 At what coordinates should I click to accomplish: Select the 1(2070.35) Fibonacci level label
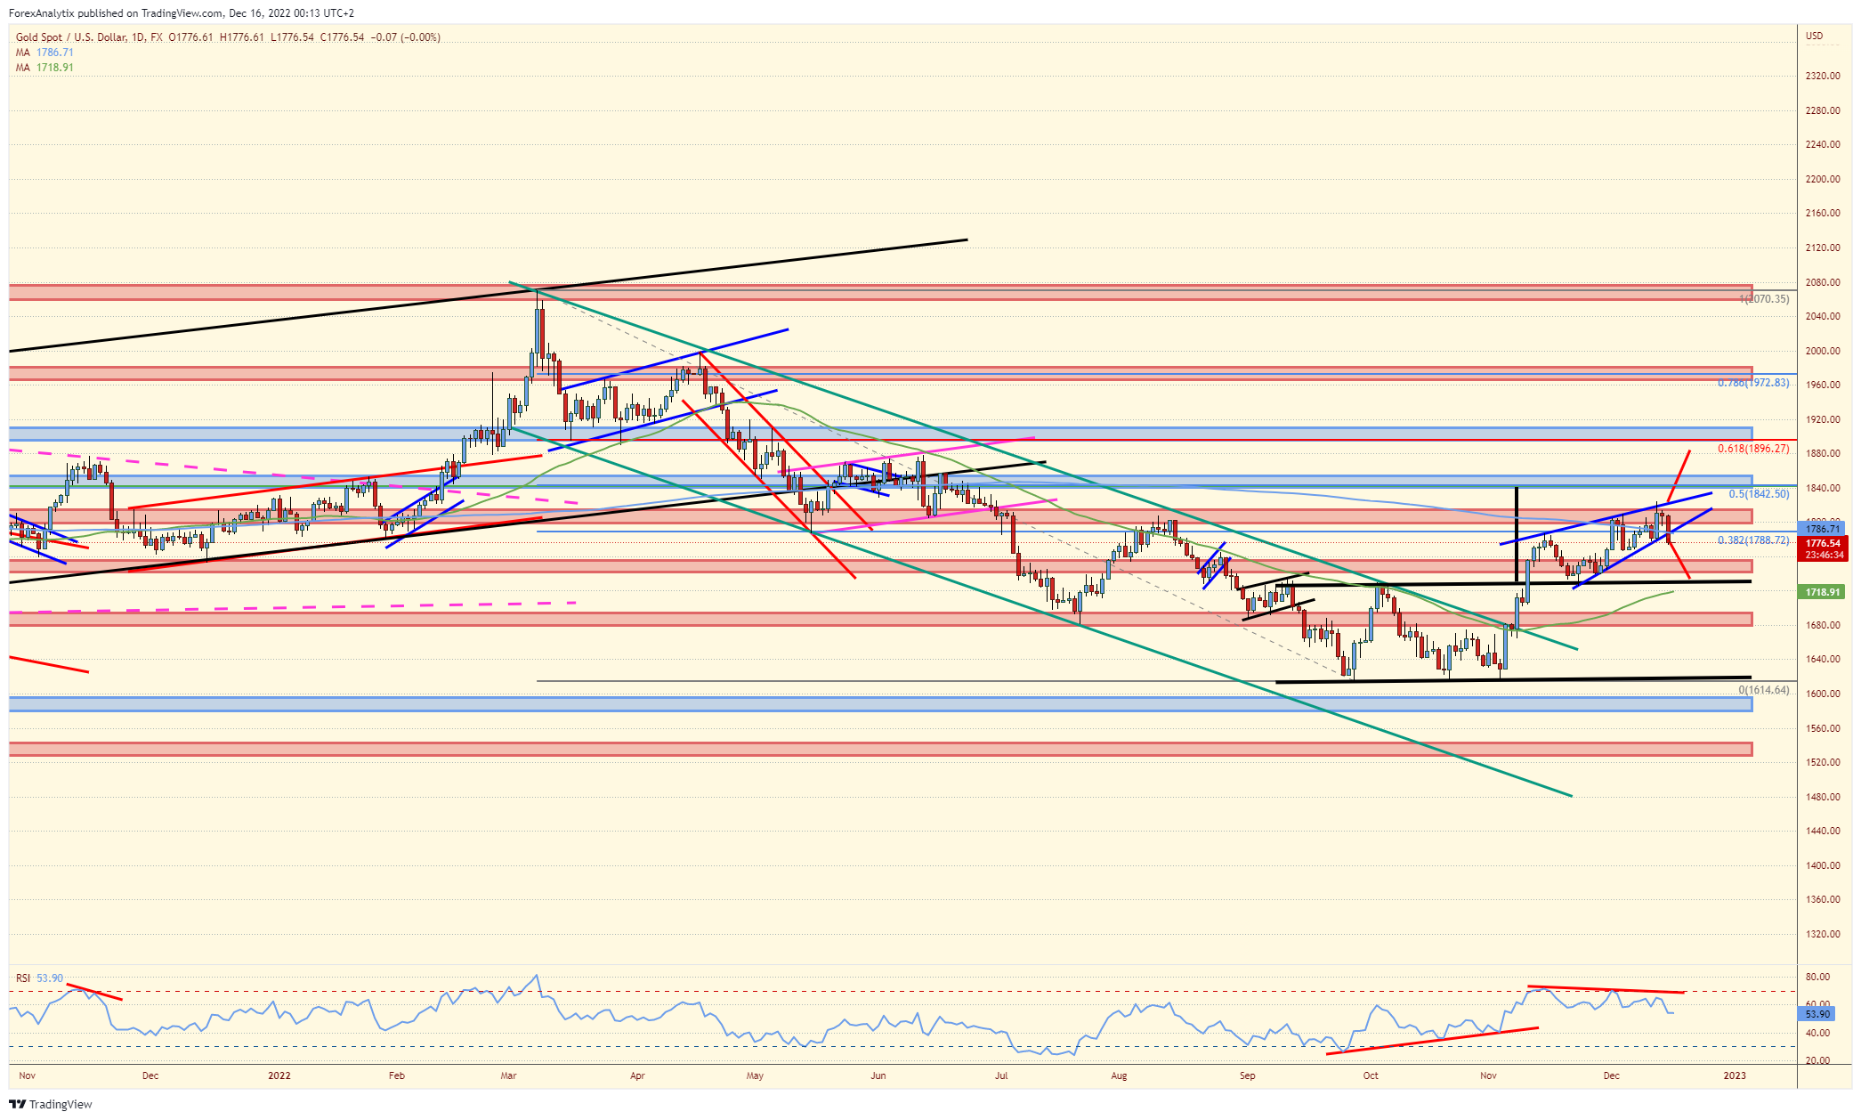[1764, 299]
